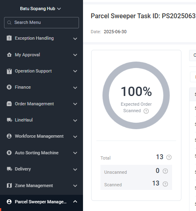The image size is (196, 211).
Task: Click the Zone Management map icon
Action: coord(9,185)
